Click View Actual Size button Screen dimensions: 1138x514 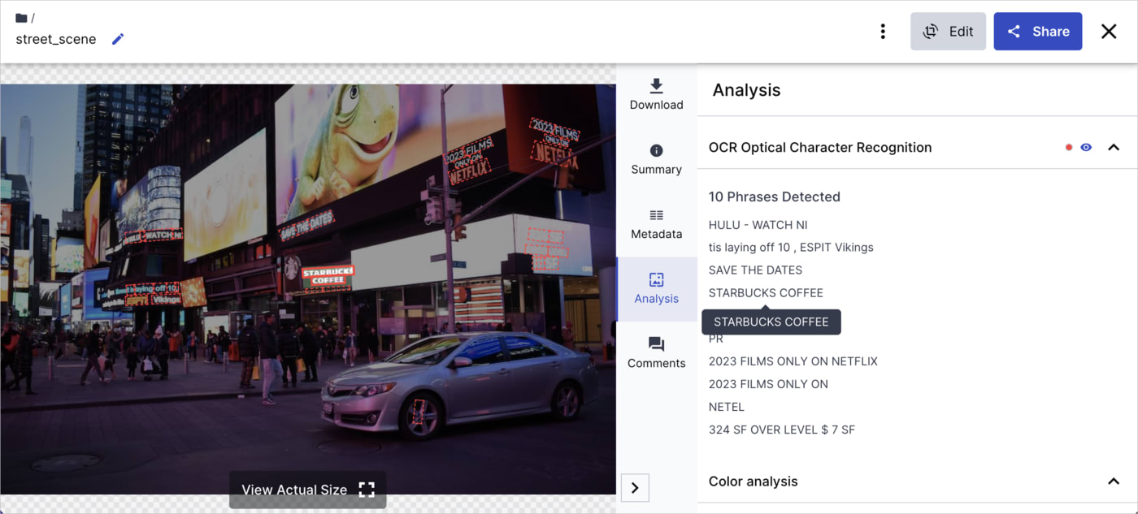pos(307,490)
